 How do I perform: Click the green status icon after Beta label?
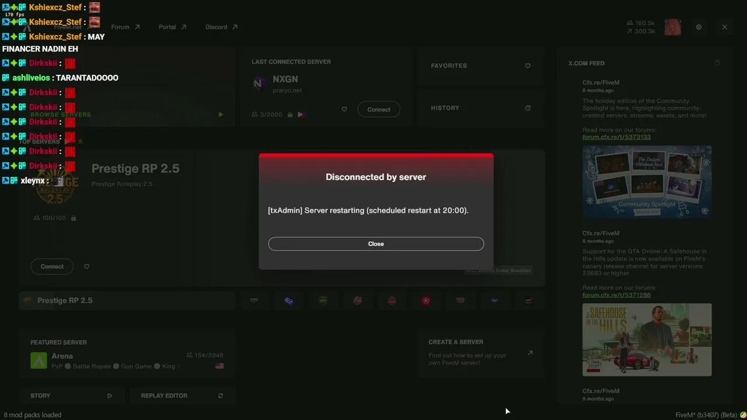(x=743, y=415)
